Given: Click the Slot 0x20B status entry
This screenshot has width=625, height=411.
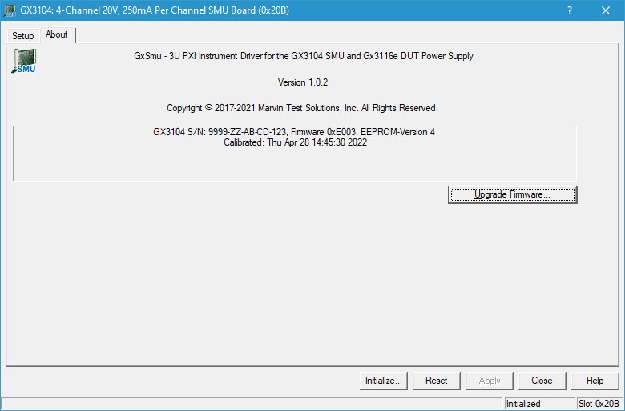Looking at the screenshot, I should click(x=599, y=404).
